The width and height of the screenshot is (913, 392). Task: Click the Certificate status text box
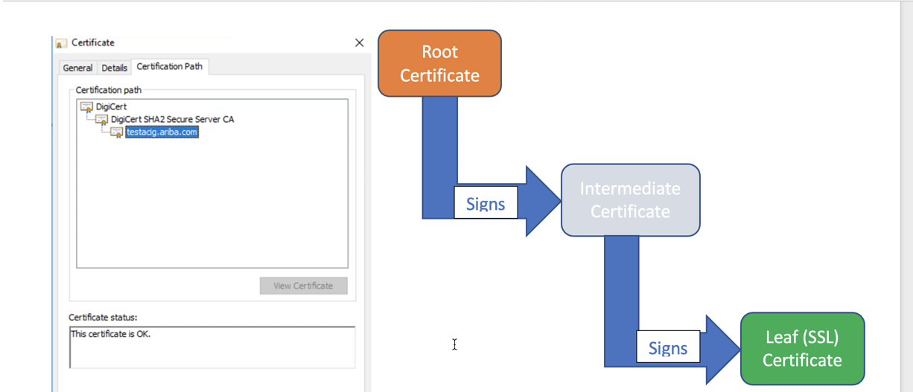click(x=212, y=347)
